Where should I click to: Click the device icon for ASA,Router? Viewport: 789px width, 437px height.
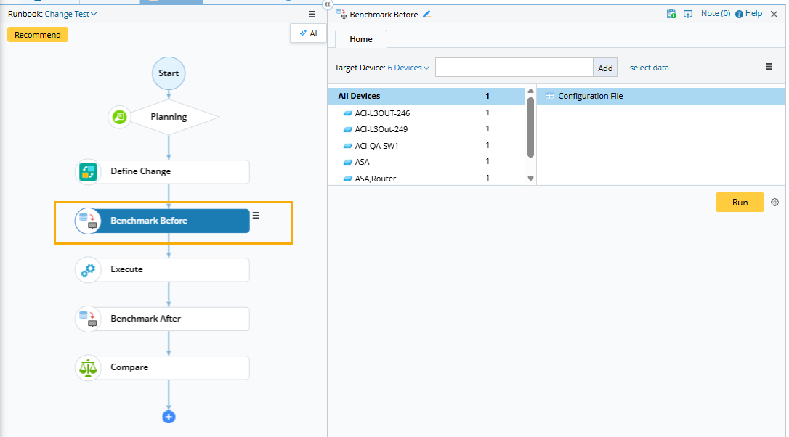pyautogui.click(x=347, y=179)
